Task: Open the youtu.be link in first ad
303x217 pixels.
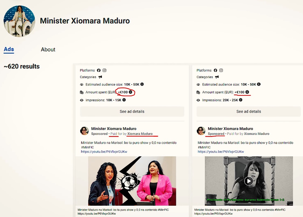Action: click(104, 152)
